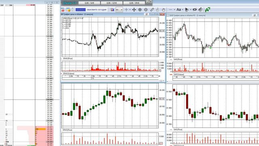Click the SiH0 [Volume] legend in upper right chart

(178, 75)
